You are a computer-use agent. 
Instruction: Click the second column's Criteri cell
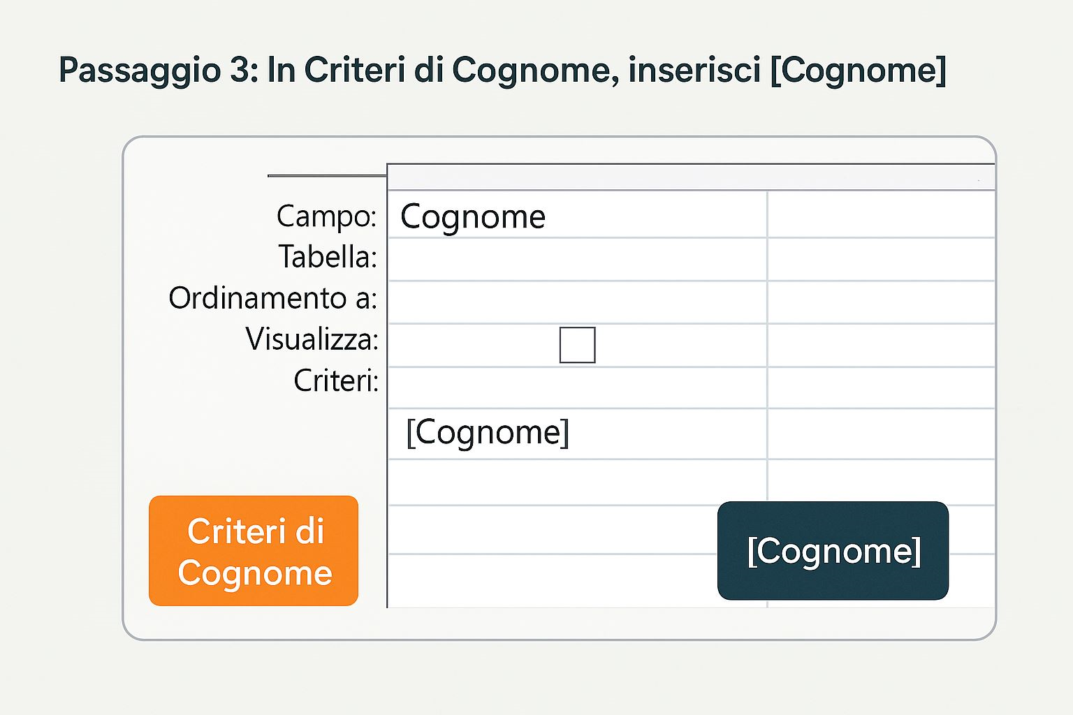coord(880,388)
